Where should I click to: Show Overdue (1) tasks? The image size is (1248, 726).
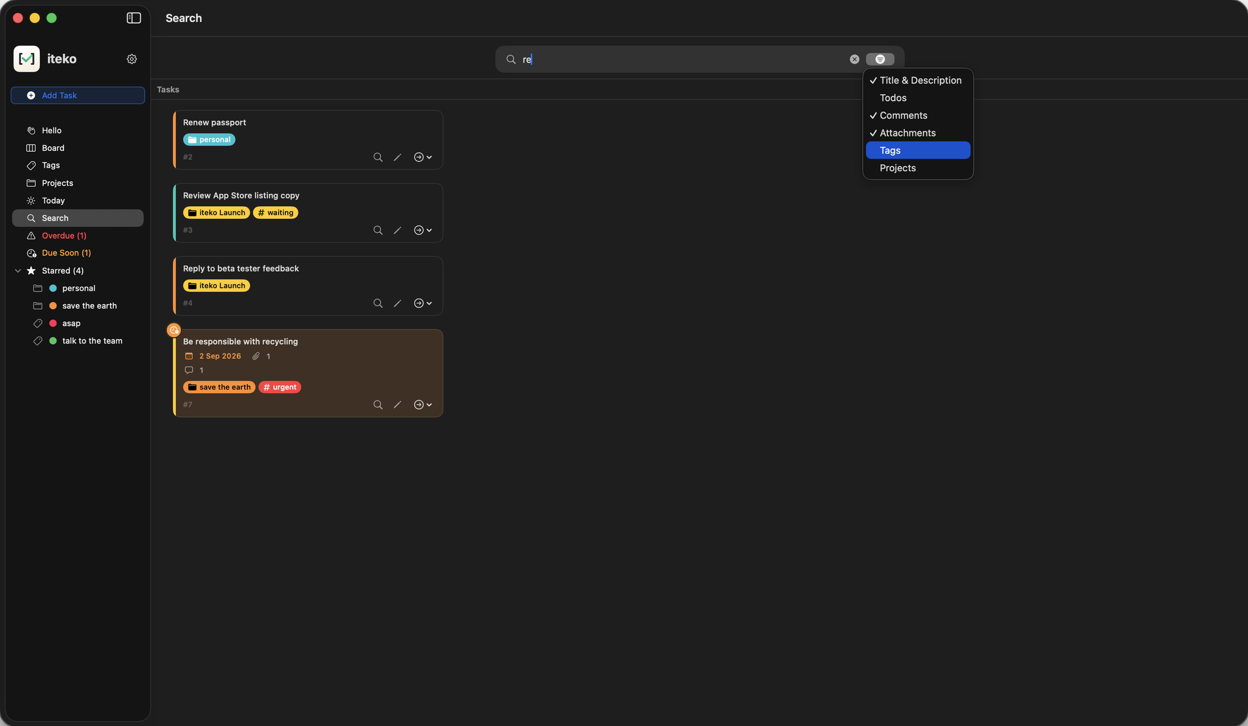(x=78, y=236)
